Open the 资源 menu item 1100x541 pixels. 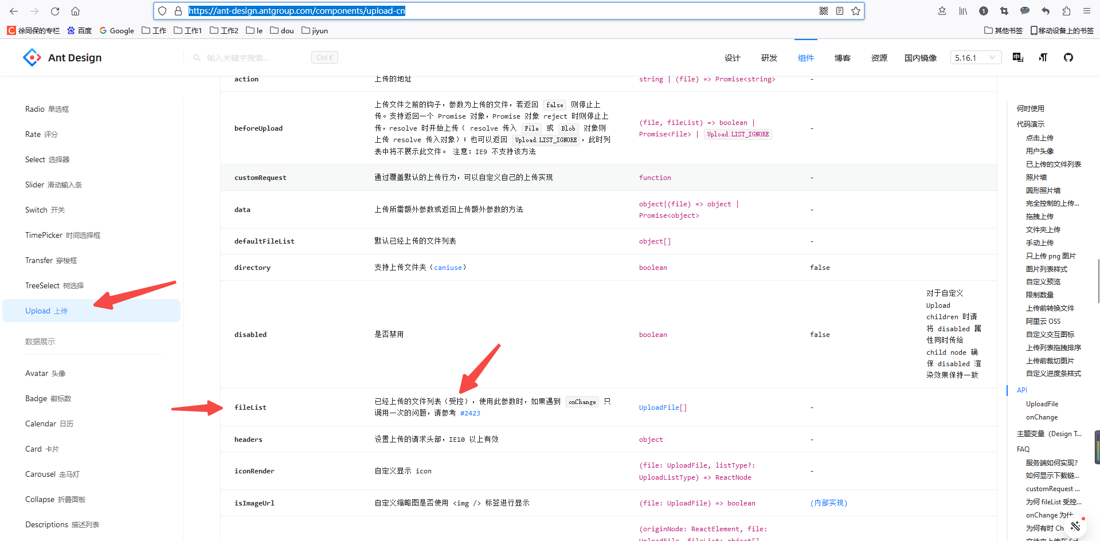coord(879,57)
